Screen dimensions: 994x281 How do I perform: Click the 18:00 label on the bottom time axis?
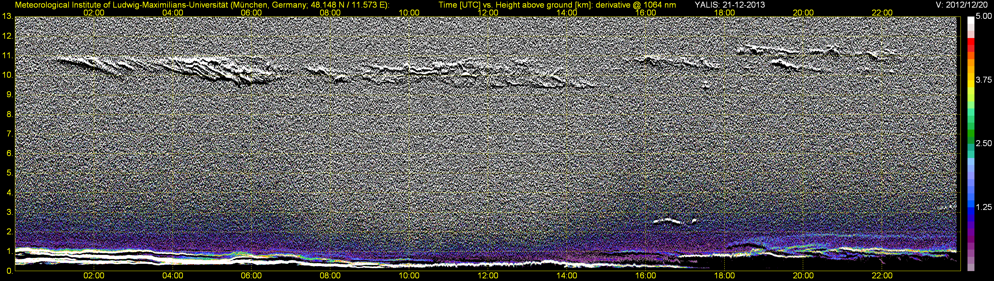724,276
